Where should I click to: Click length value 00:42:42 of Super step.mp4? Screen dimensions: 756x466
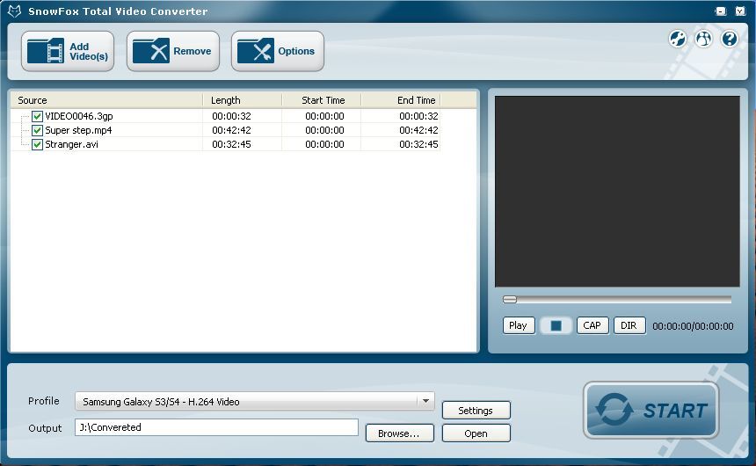pos(231,130)
